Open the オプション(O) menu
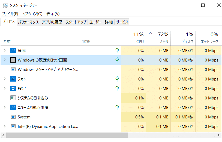The height and width of the screenshot is (142, 222). coord(32,14)
